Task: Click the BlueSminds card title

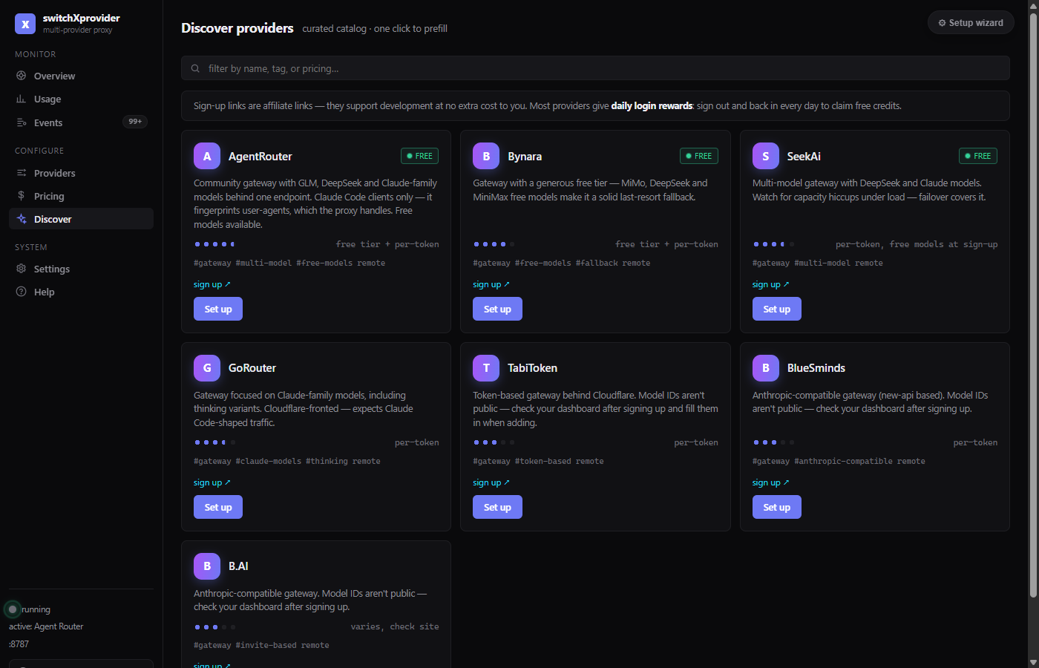Action: [816, 368]
